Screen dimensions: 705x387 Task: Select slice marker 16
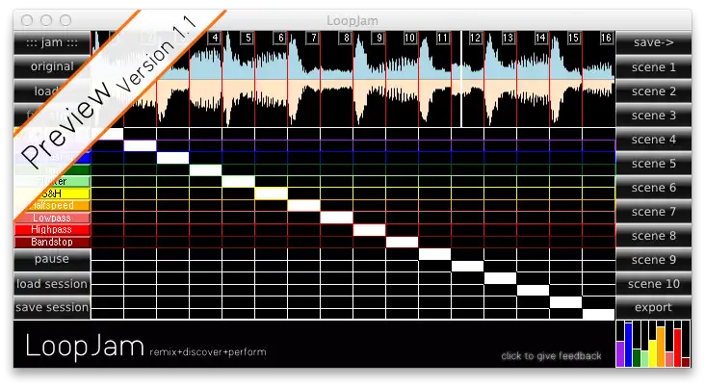tap(607, 38)
